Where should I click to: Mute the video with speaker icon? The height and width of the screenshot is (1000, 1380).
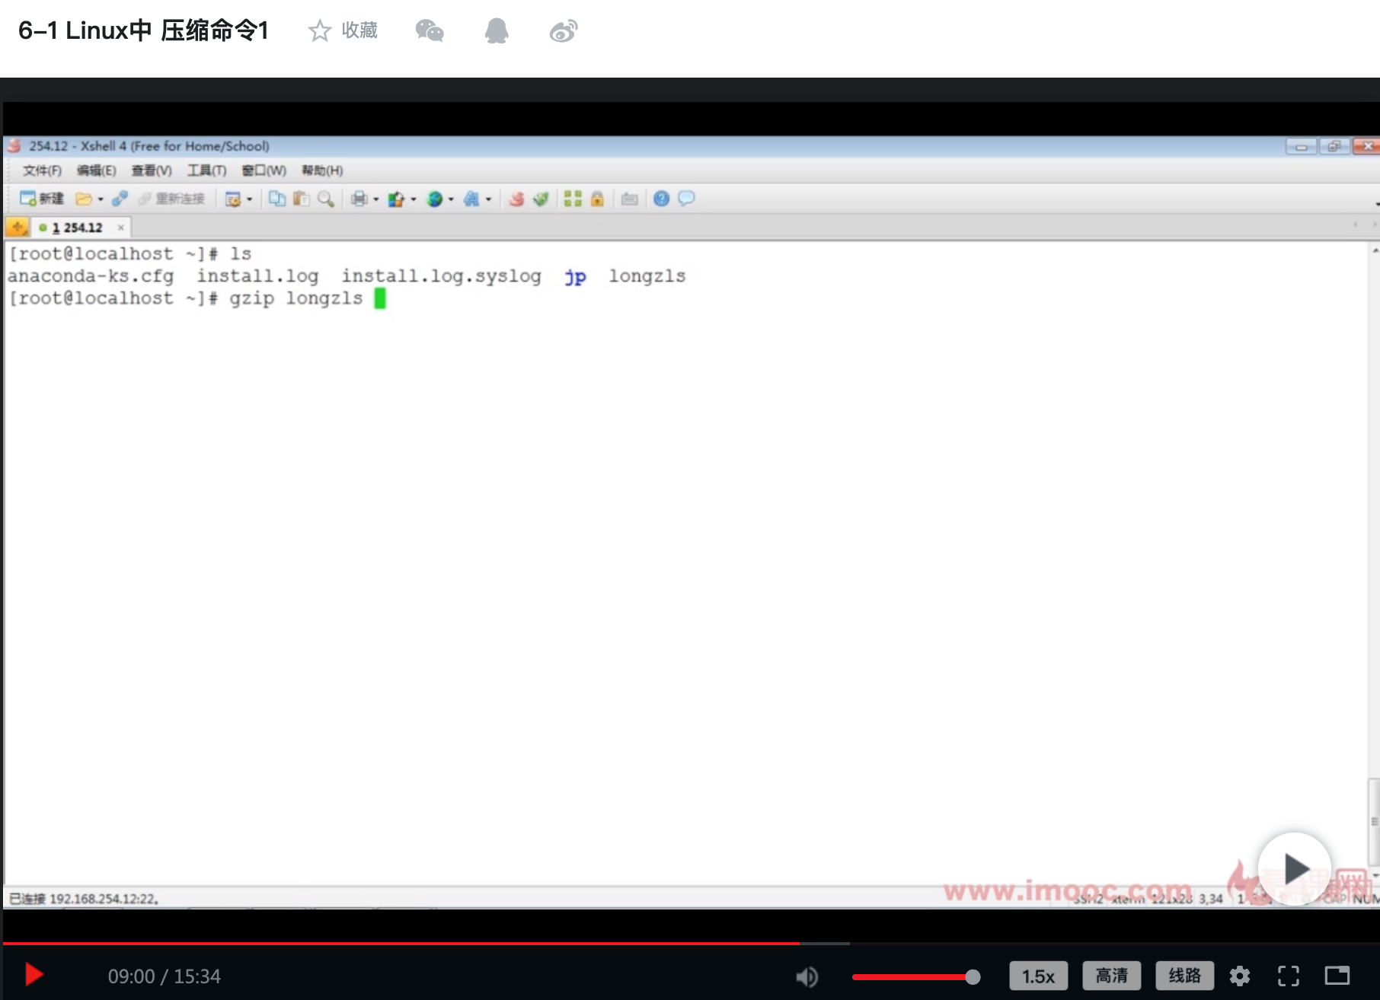(807, 976)
